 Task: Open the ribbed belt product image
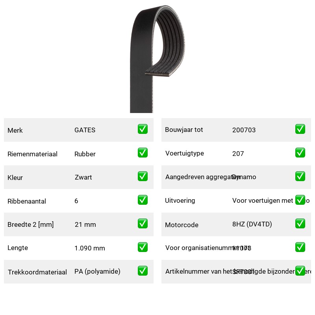click(157, 59)
